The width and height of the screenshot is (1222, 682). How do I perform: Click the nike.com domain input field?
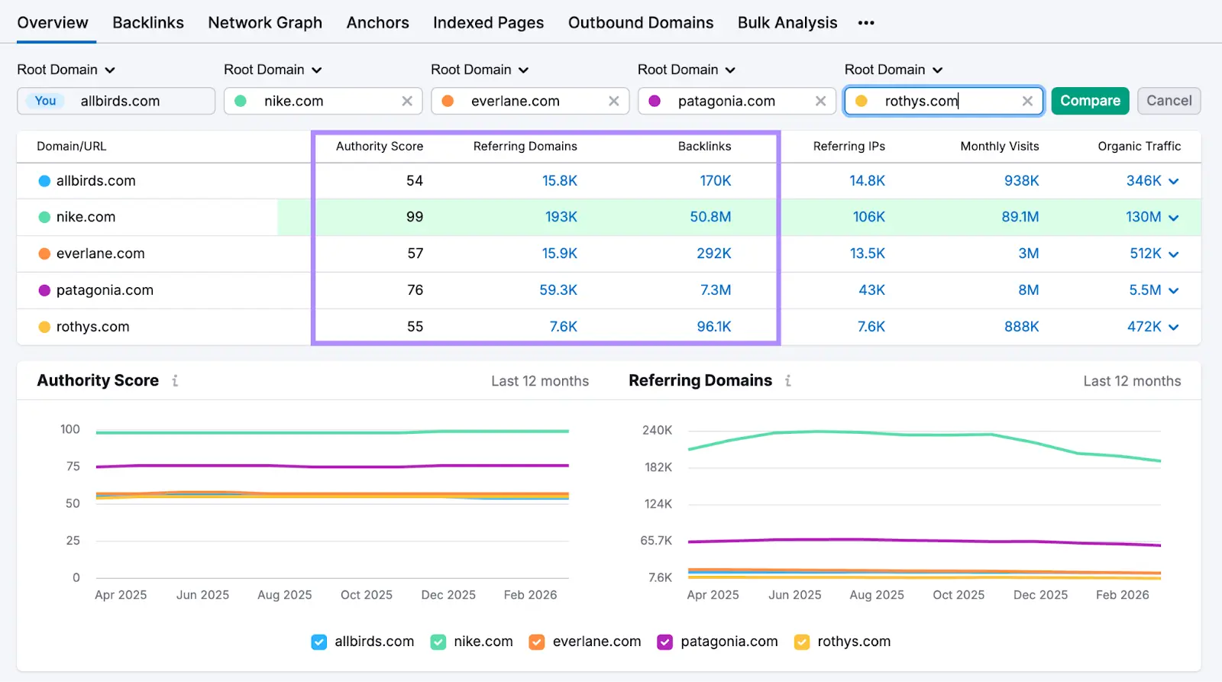(x=323, y=101)
